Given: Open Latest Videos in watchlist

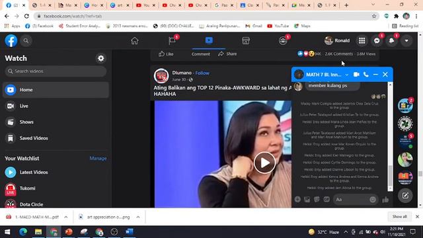Looking at the screenshot, I should pyautogui.click(x=56, y=172).
